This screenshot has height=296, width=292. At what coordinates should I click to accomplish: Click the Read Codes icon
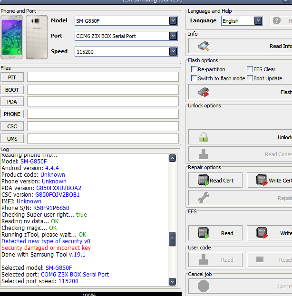(204, 154)
